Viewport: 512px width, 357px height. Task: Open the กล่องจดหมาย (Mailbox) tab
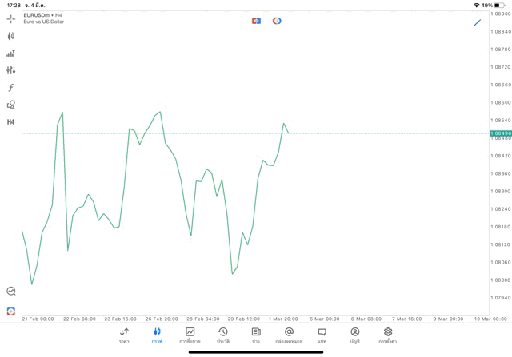289,335
